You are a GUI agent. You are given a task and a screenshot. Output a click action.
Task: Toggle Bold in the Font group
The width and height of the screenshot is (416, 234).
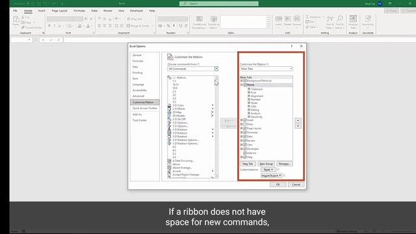tap(49, 26)
